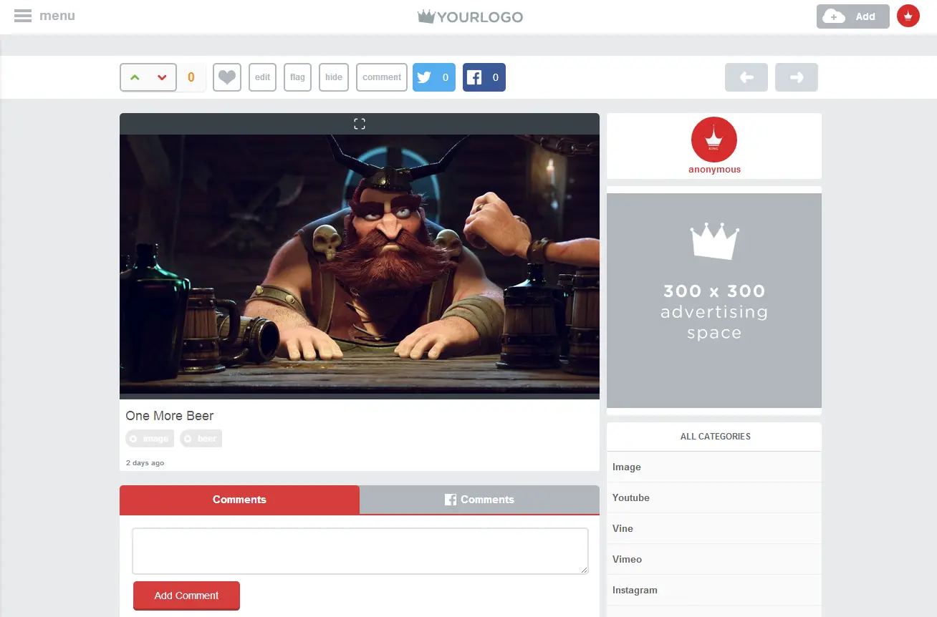Click the hide button
937x617 pixels.
point(334,77)
